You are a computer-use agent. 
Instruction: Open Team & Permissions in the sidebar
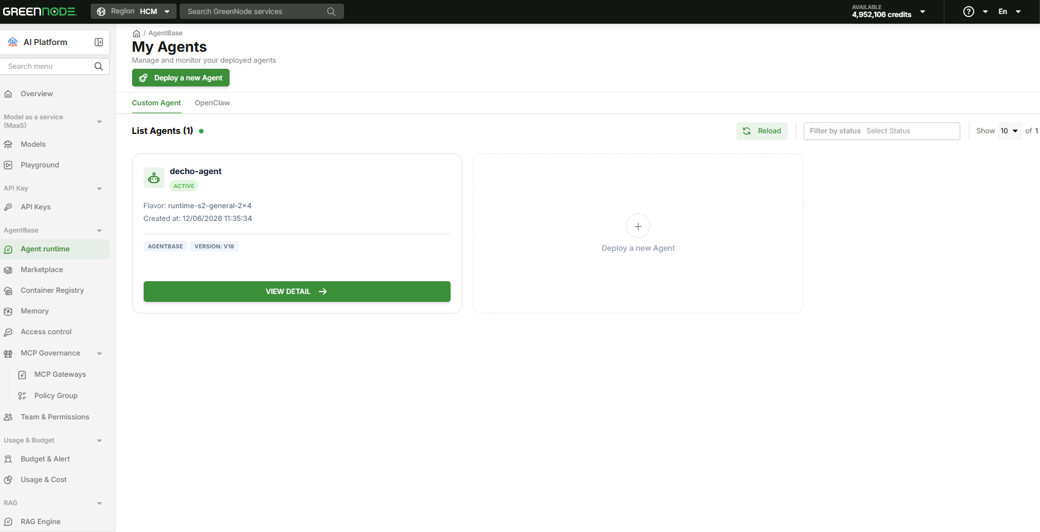pos(55,417)
